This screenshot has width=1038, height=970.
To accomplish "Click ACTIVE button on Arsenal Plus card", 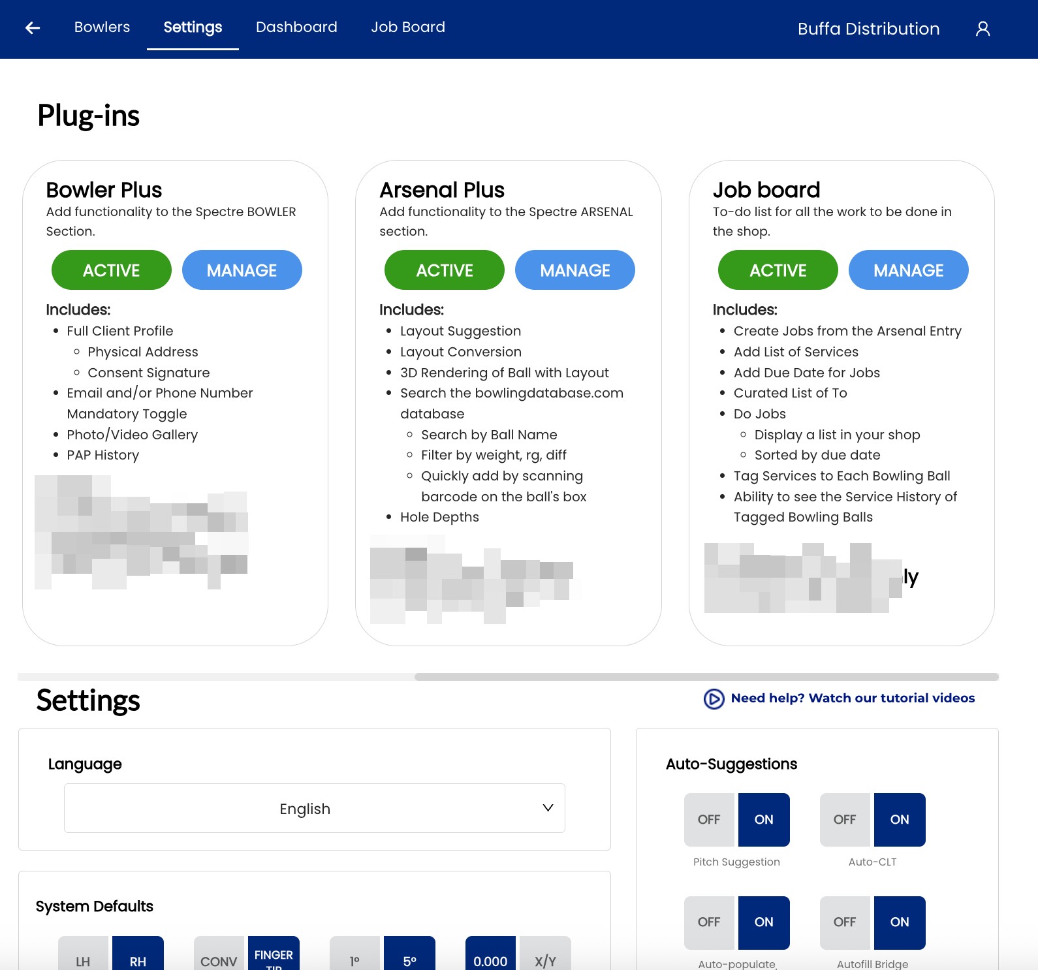I will click(445, 270).
